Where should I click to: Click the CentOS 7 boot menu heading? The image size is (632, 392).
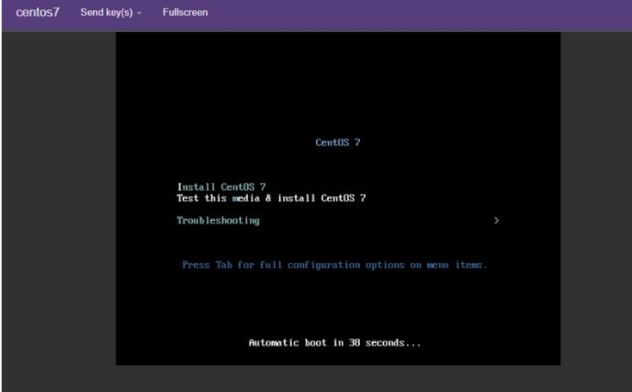pos(338,142)
